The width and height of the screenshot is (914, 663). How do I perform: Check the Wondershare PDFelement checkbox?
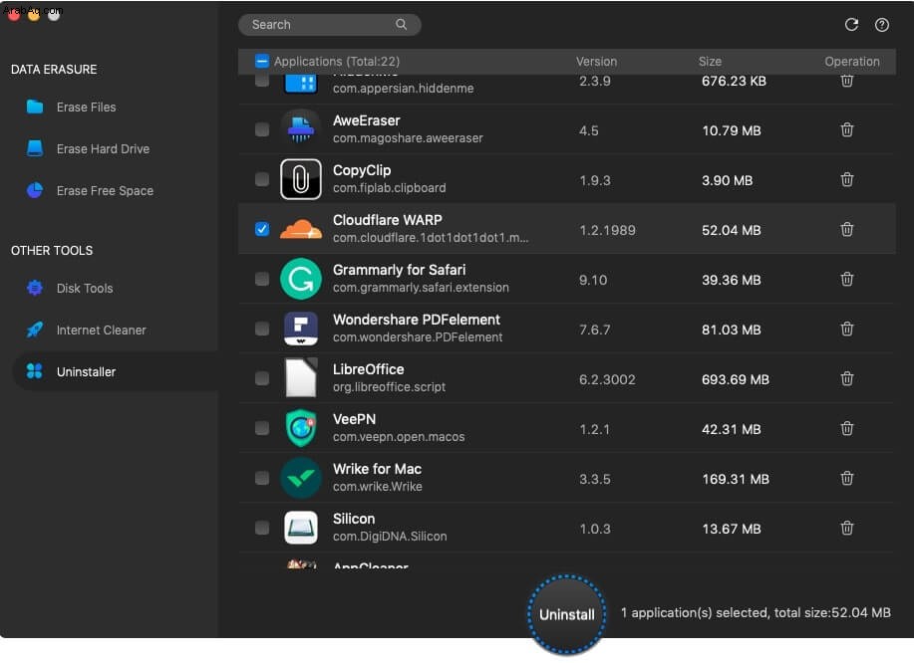pos(262,329)
